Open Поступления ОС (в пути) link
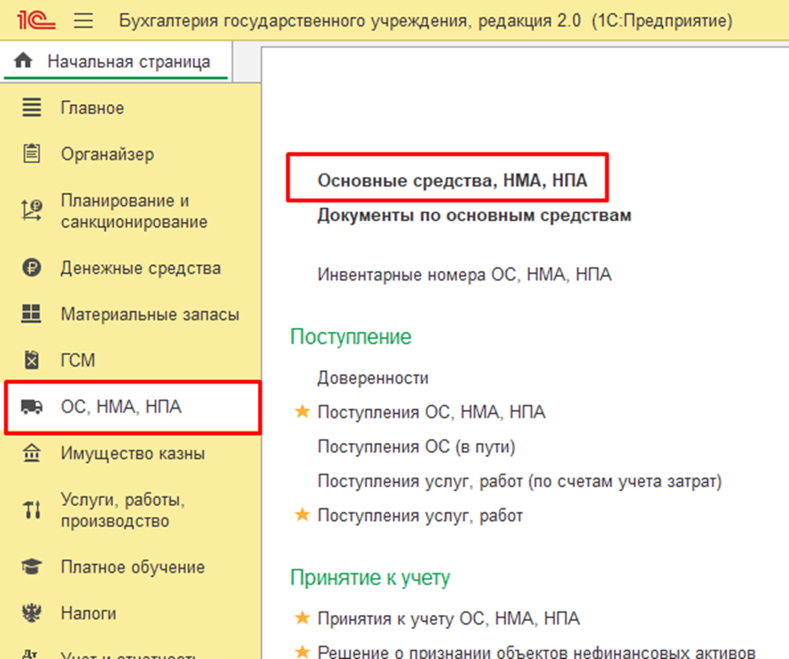 pyautogui.click(x=417, y=446)
